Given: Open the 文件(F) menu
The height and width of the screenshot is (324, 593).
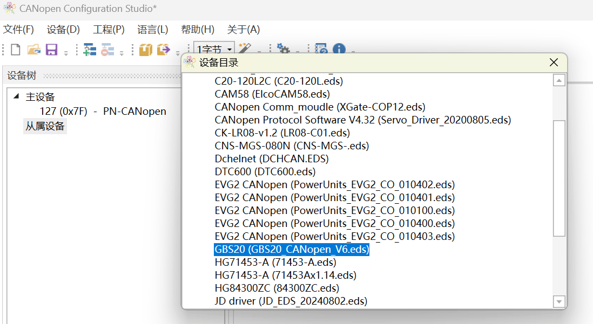Looking at the screenshot, I should pyautogui.click(x=18, y=30).
